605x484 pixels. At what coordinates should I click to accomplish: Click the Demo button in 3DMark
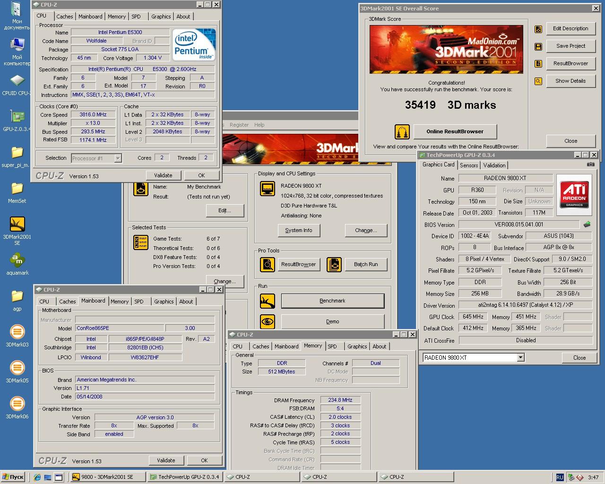332,321
